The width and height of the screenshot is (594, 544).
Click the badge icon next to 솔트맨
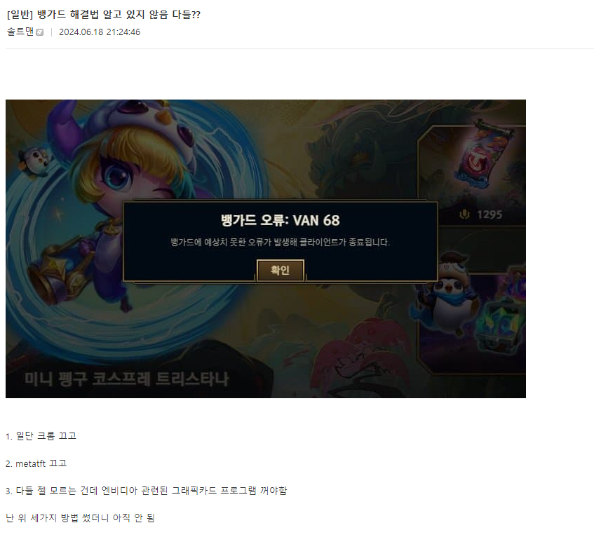[40, 32]
